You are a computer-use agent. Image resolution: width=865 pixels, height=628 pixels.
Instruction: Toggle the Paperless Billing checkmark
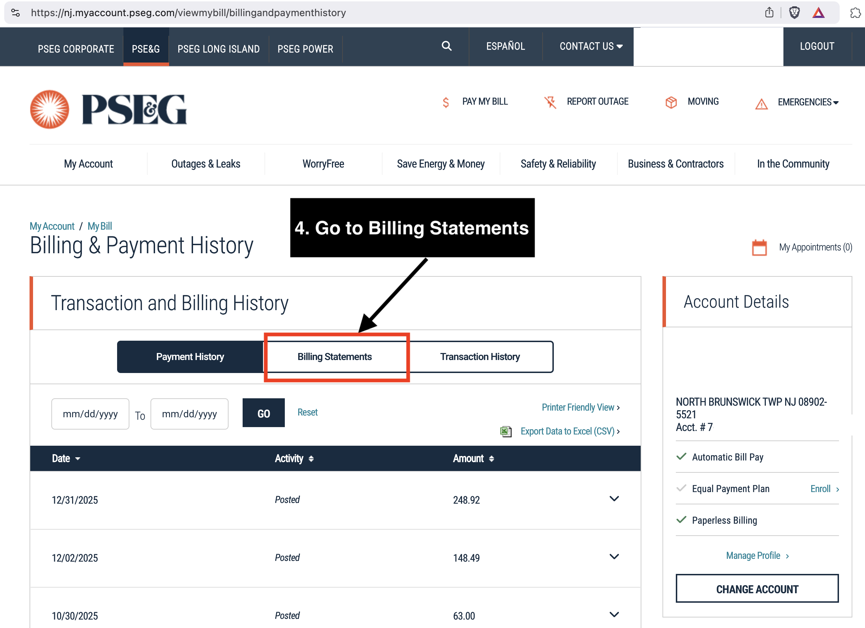681,520
